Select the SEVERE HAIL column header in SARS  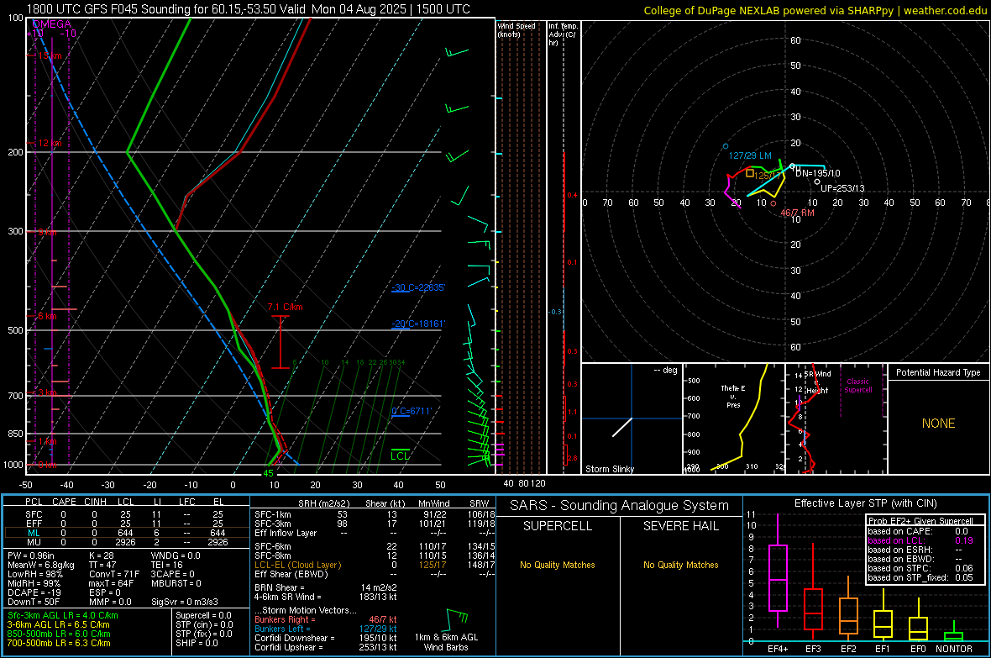pyautogui.click(x=680, y=526)
